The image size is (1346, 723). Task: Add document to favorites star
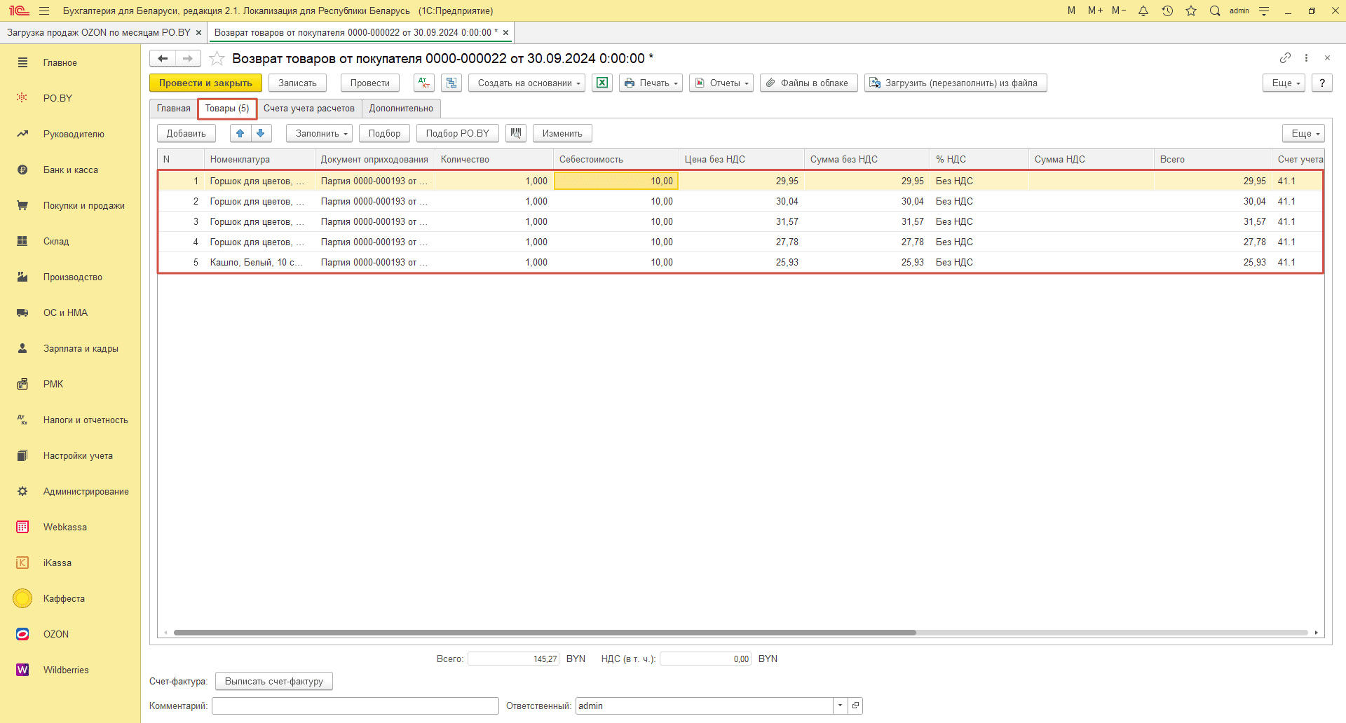click(x=217, y=58)
